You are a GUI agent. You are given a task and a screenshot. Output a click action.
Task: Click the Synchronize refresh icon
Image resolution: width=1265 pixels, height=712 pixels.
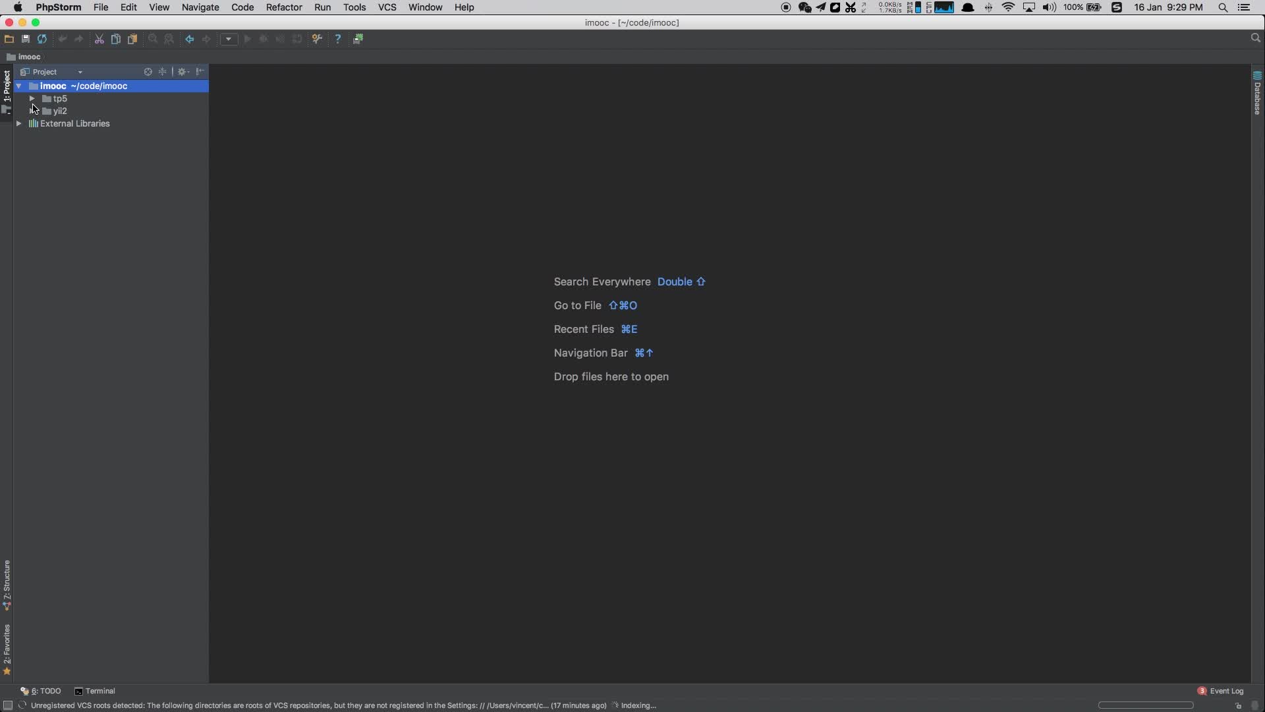pyautogui.click(x=42, y=39)
